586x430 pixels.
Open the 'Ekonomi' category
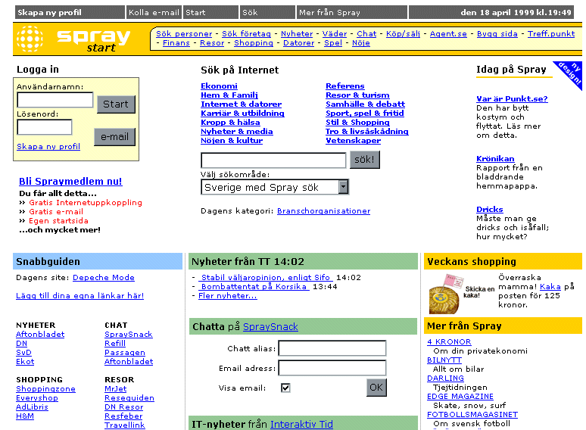point(219,86)
